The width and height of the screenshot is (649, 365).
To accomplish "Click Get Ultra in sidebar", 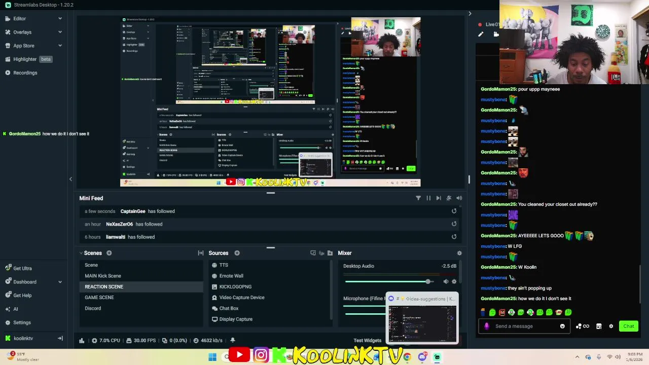I will tap(22, 269).
